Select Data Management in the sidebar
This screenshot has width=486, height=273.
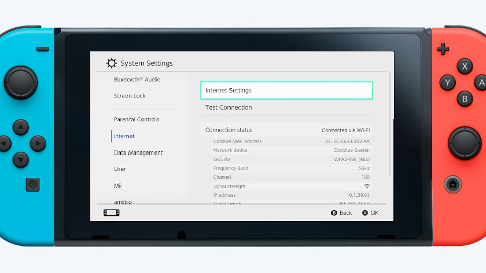click(x=138, y=153)
